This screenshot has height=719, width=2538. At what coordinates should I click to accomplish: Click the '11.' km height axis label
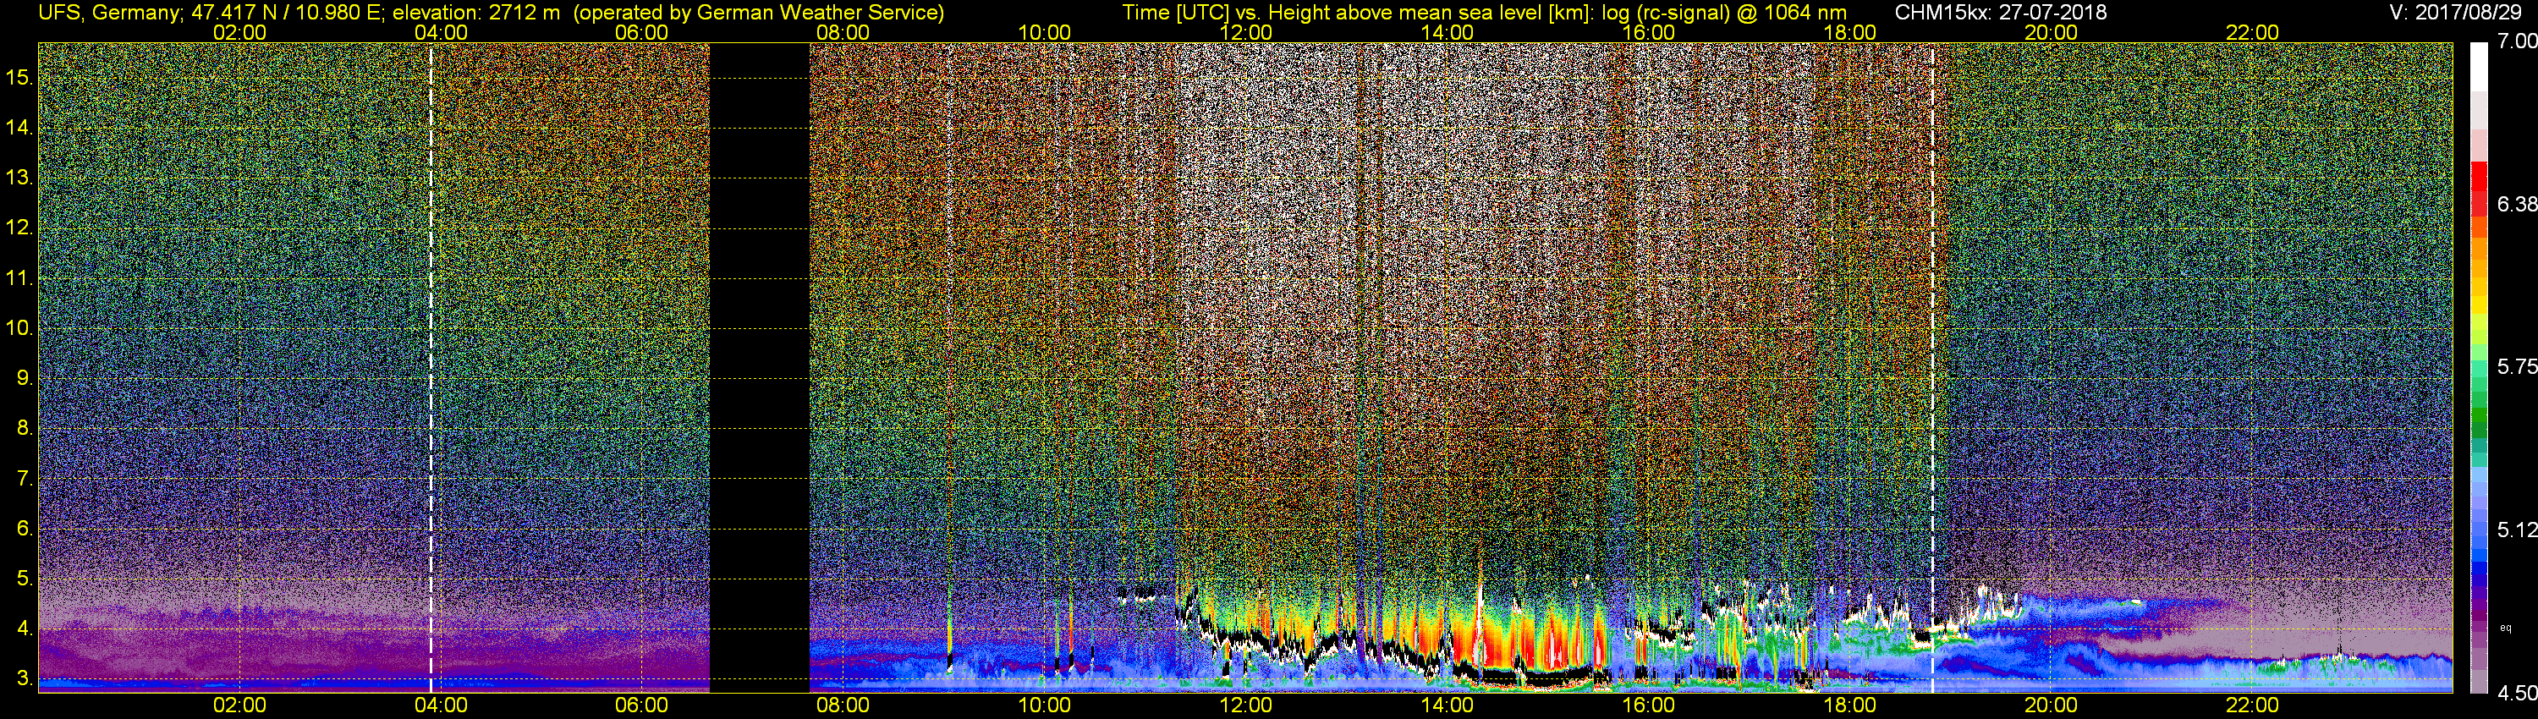[x=19, y=277]
